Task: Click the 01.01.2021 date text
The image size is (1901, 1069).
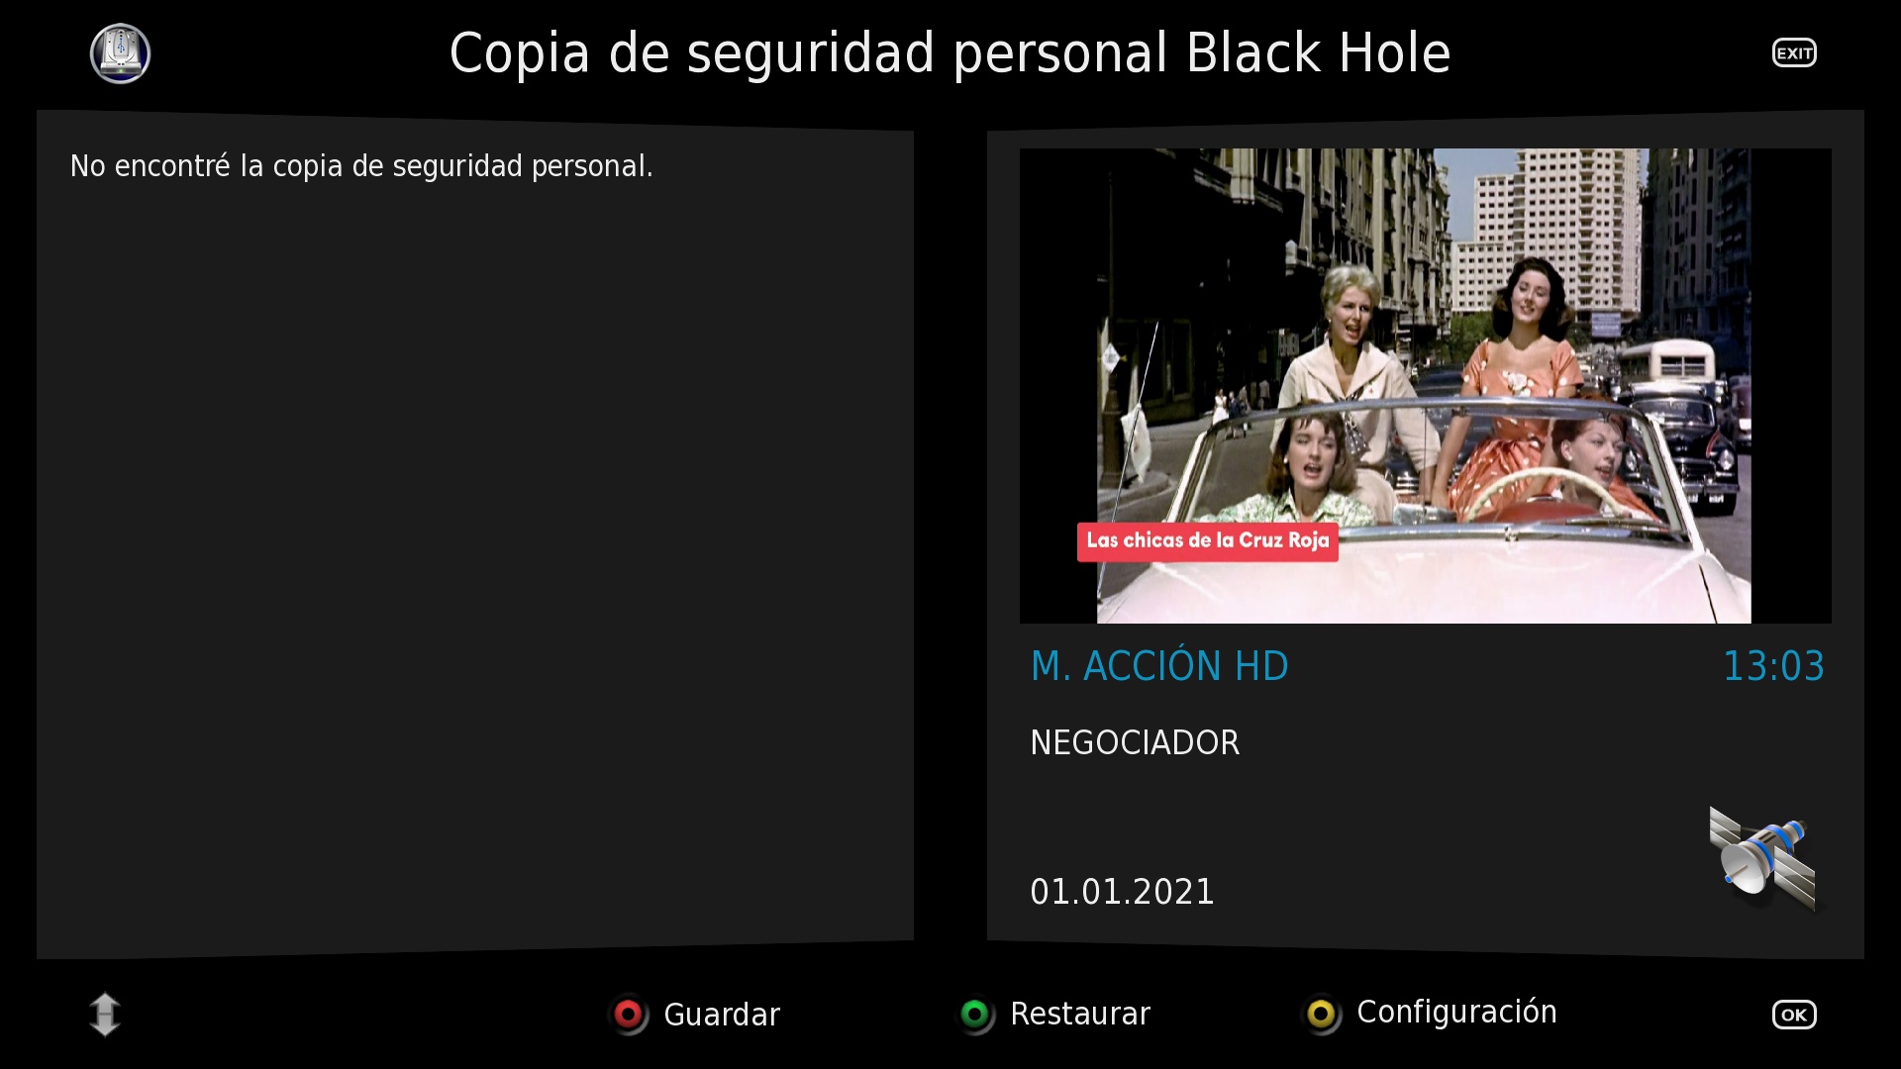Action: 1122,892
